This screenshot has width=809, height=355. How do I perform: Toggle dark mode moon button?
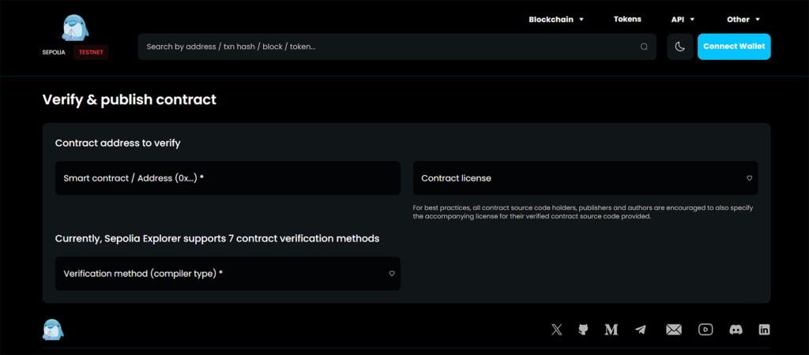coord(679,47)
